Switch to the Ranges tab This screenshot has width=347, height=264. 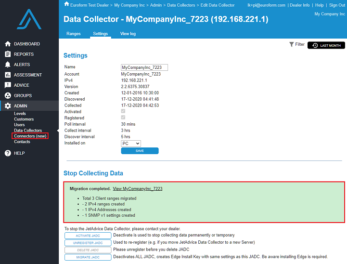click(x=74, y=34)
